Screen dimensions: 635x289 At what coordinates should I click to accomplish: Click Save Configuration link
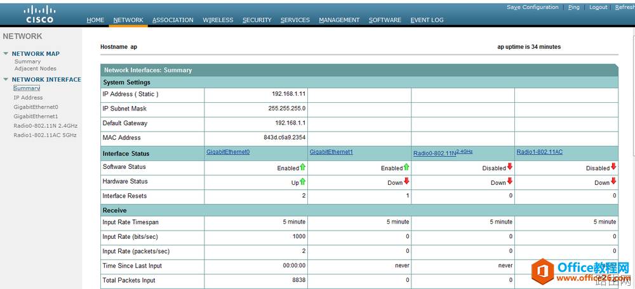pyautogui.click(x=533, y=7)
